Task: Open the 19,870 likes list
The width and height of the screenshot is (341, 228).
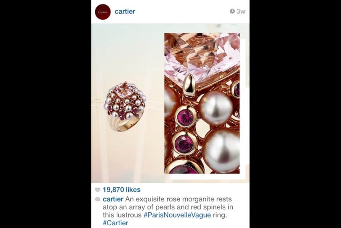Action: (x=122, y=190)
